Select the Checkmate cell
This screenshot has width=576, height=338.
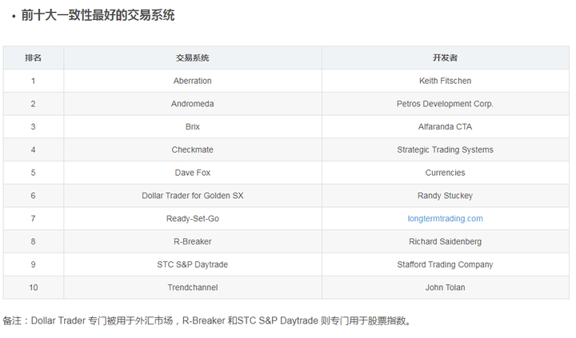point(193,149)
